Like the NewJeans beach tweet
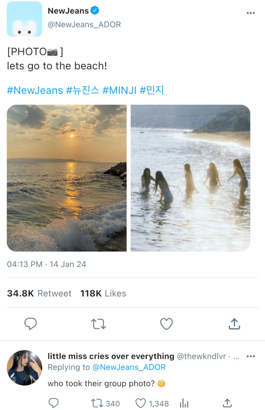The image size is (265, 410). [166, 324]
